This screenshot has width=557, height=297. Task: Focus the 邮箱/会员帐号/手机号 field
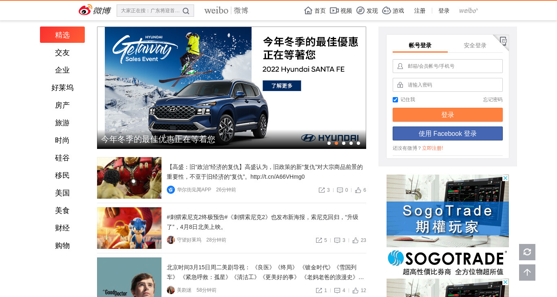coord(448,66)
